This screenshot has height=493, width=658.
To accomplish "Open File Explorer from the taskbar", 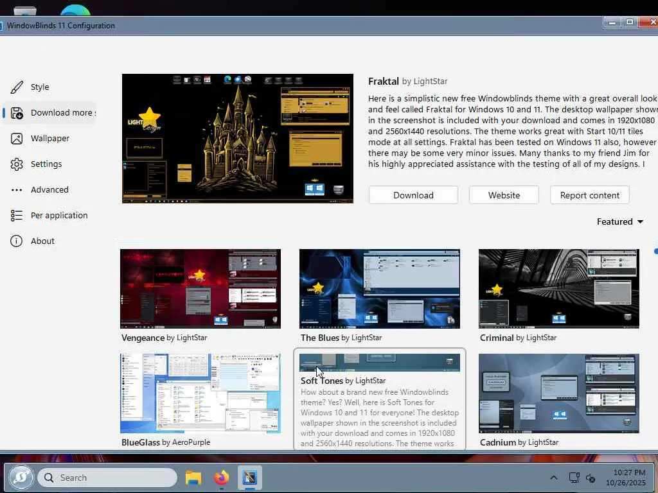I will (x=193, y=478).
